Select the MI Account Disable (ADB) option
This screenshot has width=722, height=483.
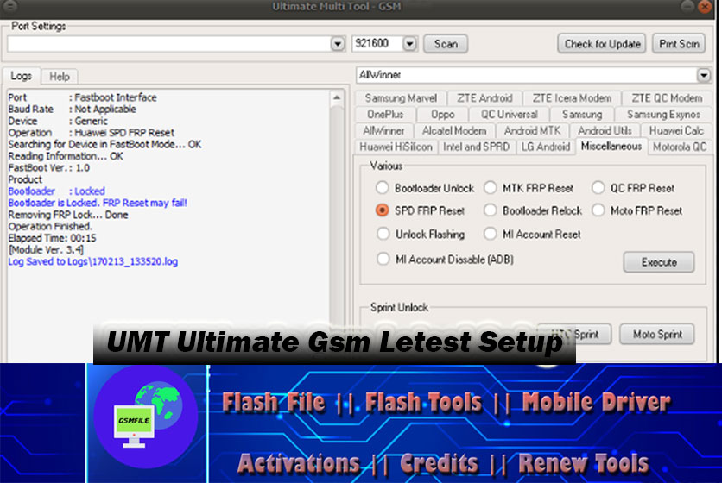[383, 259]
